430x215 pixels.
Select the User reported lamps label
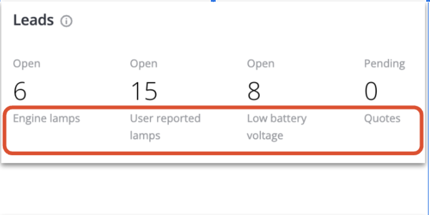coord(165,127)
